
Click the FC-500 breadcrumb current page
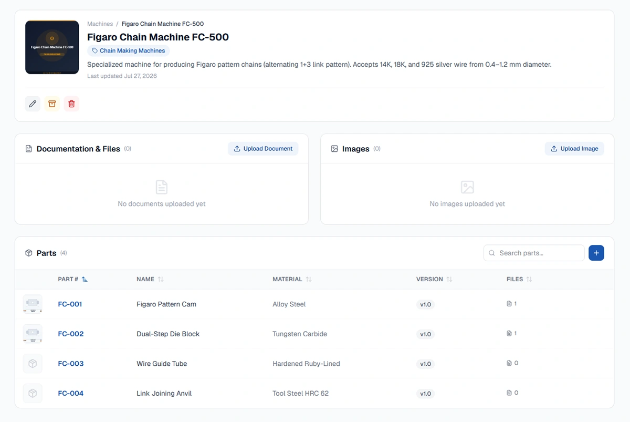(163, 24)
